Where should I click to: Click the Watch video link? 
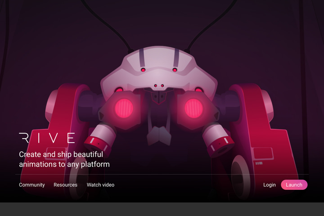pyautogui.click(x=101, y=185)
